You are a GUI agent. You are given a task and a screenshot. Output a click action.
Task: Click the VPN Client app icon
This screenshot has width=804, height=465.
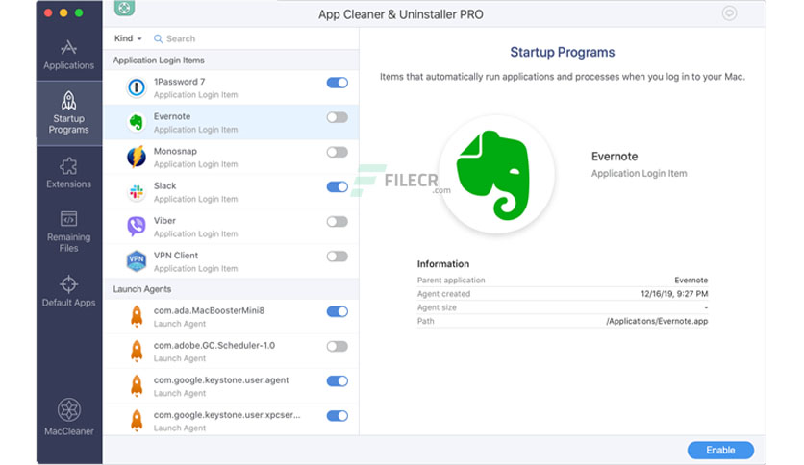pos(137,261)
